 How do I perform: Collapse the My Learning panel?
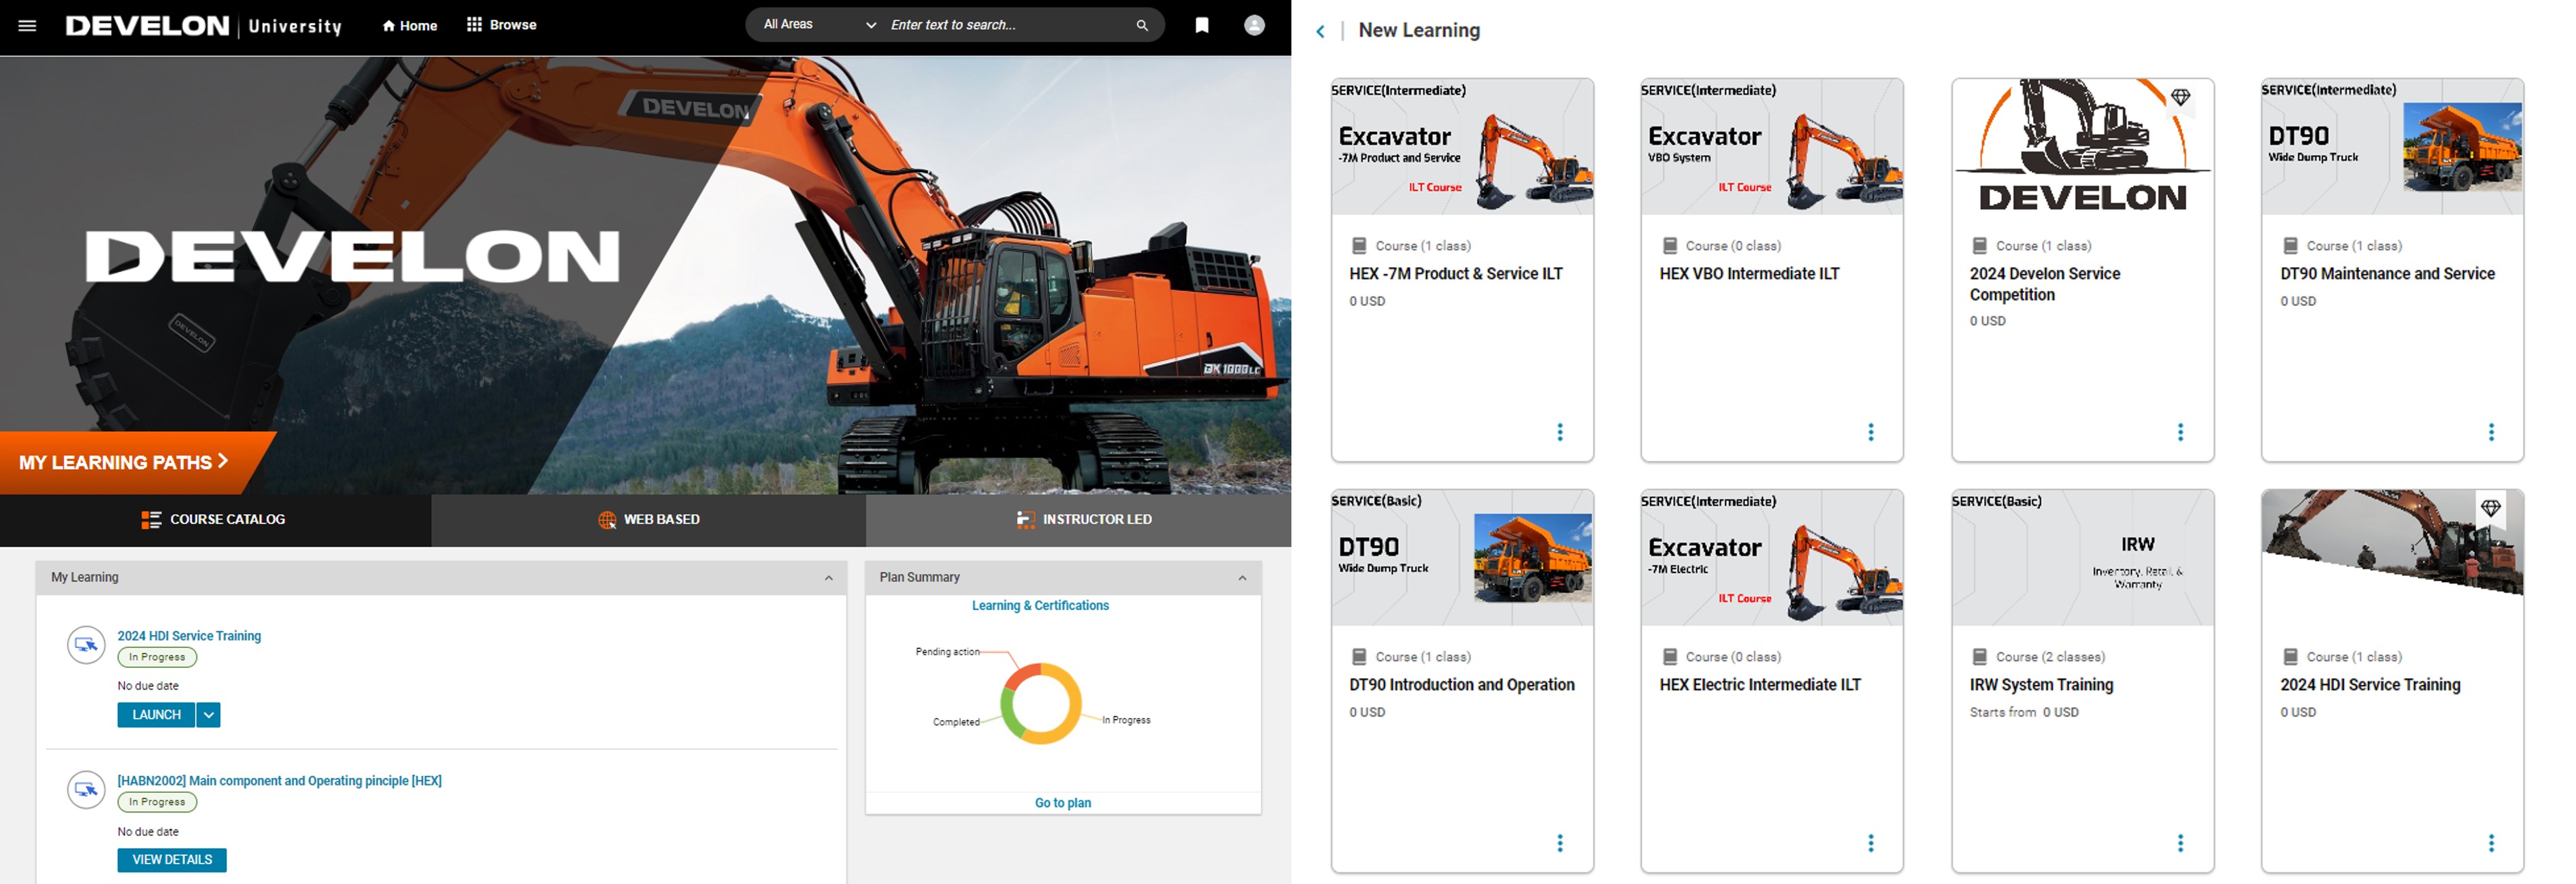(x=828, y=579)
